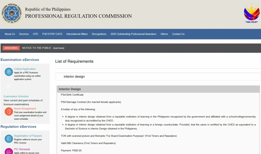The width and height of the screenshot is (261, 154).
Task: Open the About Us menu
Action: click(10, 34)
